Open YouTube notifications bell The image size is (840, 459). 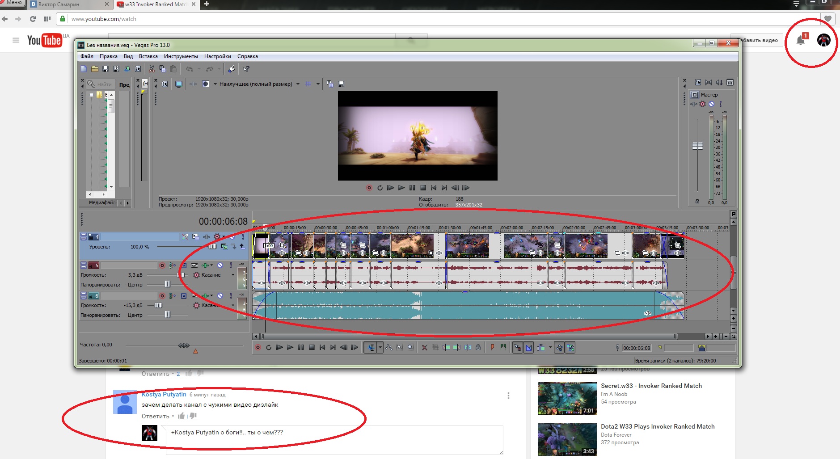tap(801, 40)
